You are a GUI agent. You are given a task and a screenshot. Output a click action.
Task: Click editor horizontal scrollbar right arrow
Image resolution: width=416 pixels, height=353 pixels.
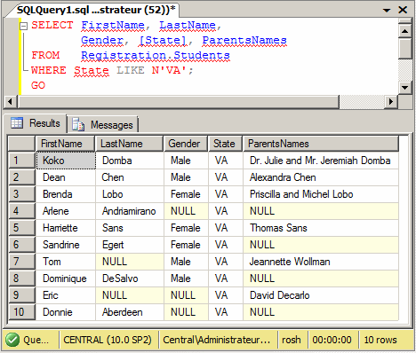coord(391,102)
